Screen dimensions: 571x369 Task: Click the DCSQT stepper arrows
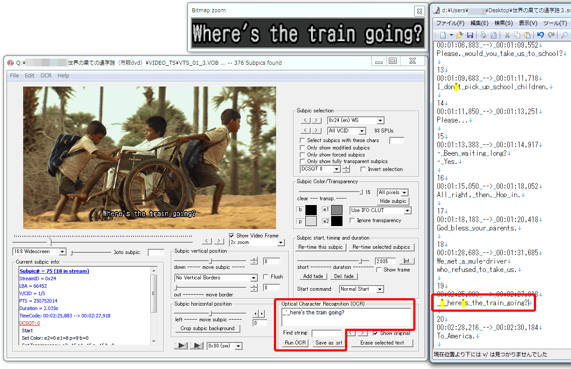pyautogui.click(x=346, y=169)
